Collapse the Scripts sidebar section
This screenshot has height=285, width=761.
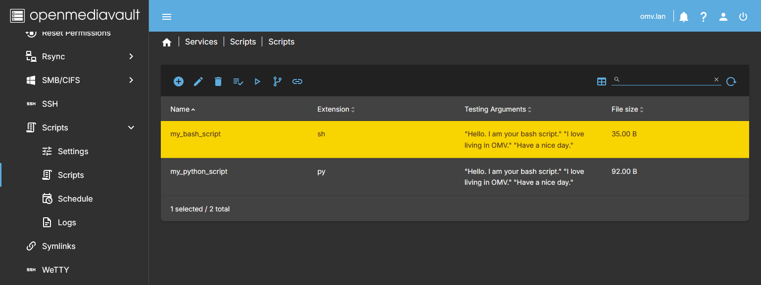click(131, 127)
